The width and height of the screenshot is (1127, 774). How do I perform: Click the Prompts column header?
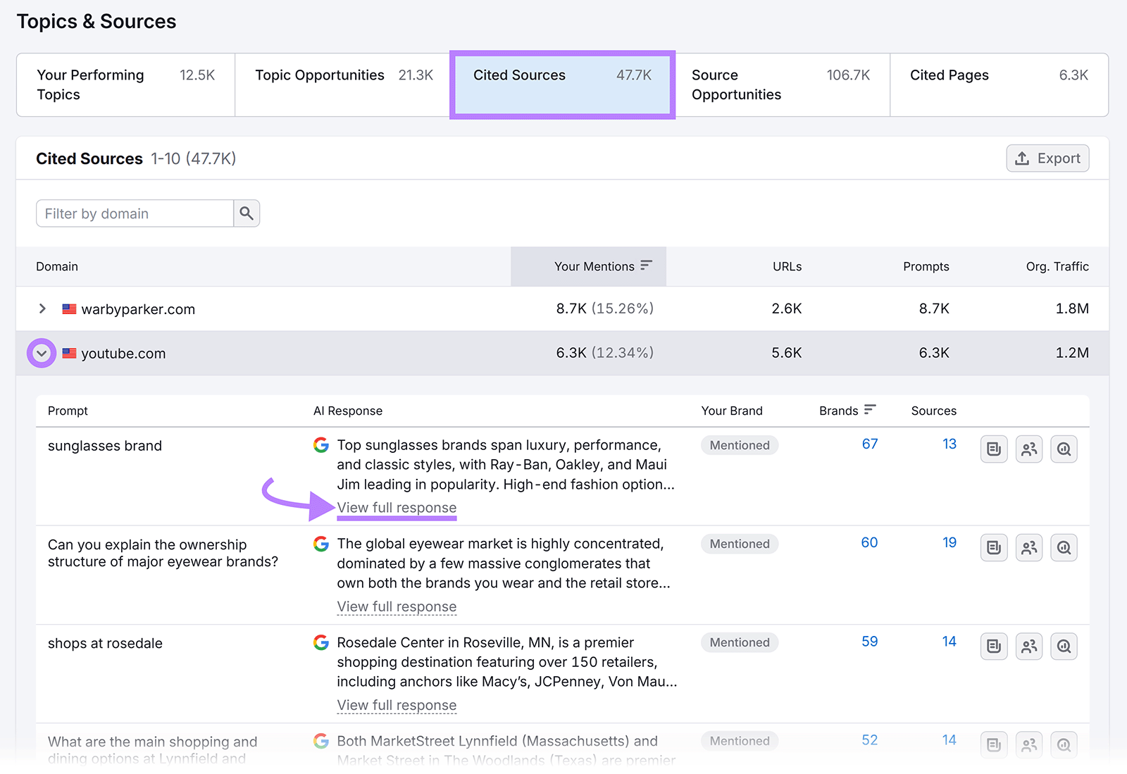point(926,266)
